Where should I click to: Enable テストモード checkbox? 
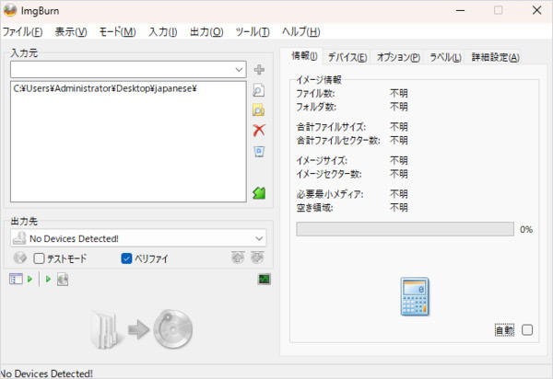click(39, 258)
